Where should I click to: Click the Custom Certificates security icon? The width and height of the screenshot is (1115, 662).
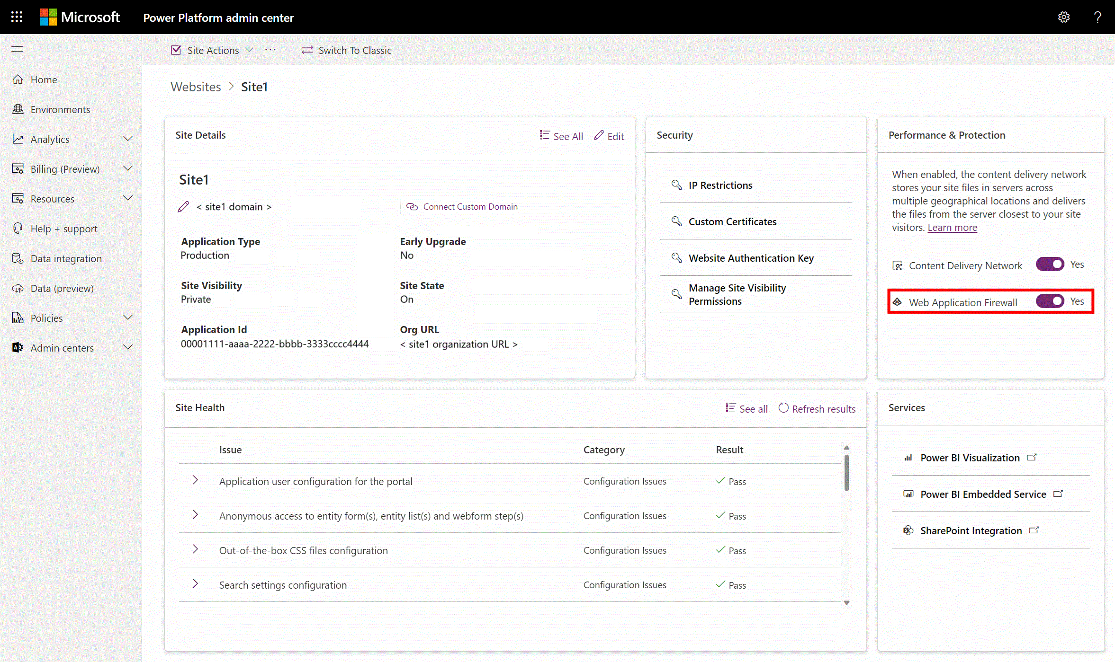pos(676,221)
